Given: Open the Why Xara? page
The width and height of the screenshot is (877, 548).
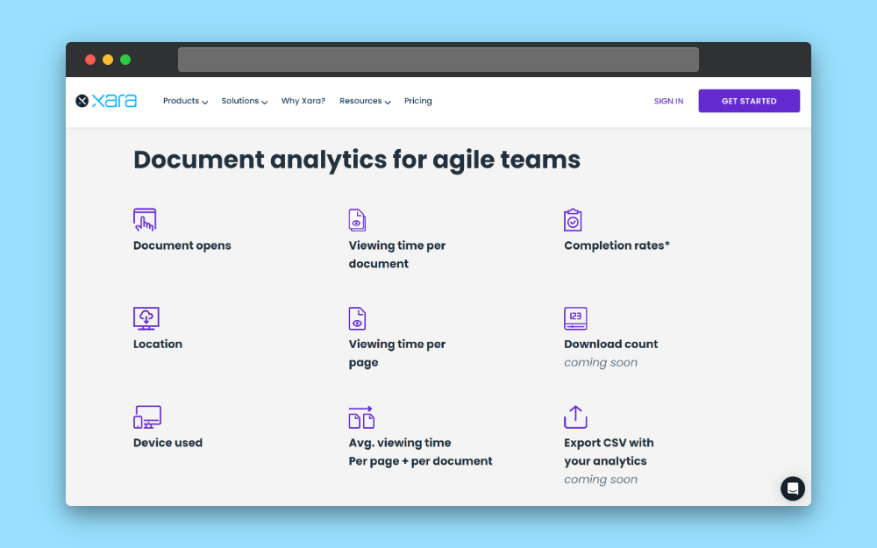Looking at the screenshot, I should pyautogui.click(x=303, y=101).
